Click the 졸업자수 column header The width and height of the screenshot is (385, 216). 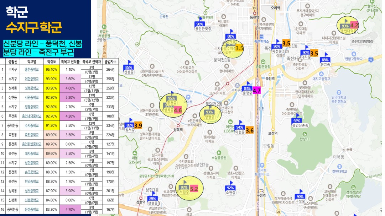(110, 61)
